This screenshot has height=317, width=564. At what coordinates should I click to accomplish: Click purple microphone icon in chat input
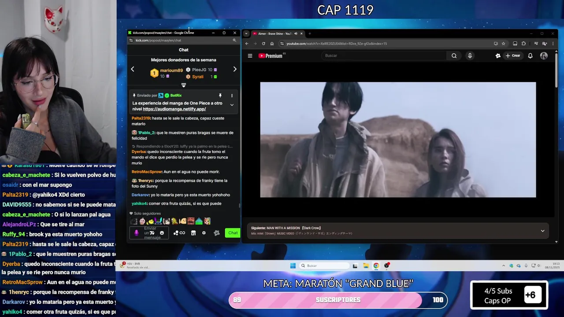coord(136,233)
